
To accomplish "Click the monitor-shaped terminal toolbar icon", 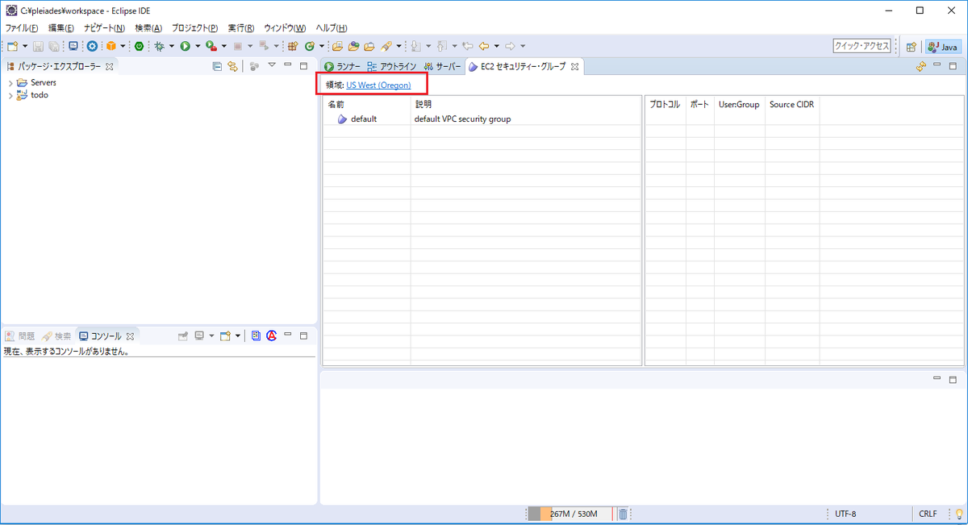I will click(x=73, y=46).
